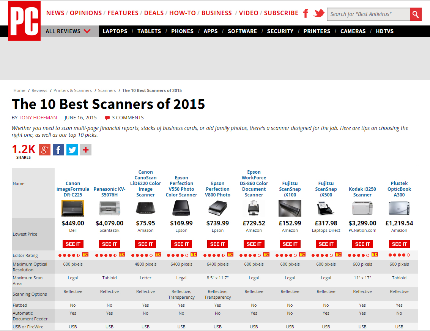
Task: Click SEE IT under the $169.99 Epson price
Action: 181,244
